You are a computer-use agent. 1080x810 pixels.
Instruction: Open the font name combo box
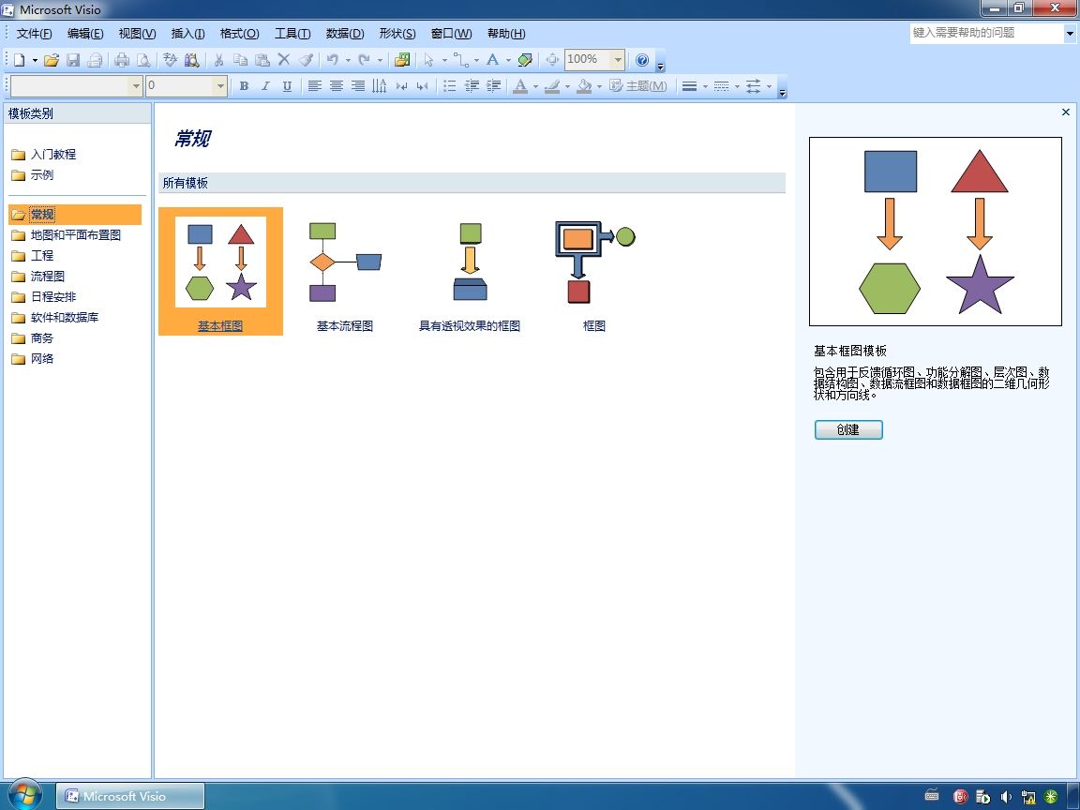[x=77, y=86]
